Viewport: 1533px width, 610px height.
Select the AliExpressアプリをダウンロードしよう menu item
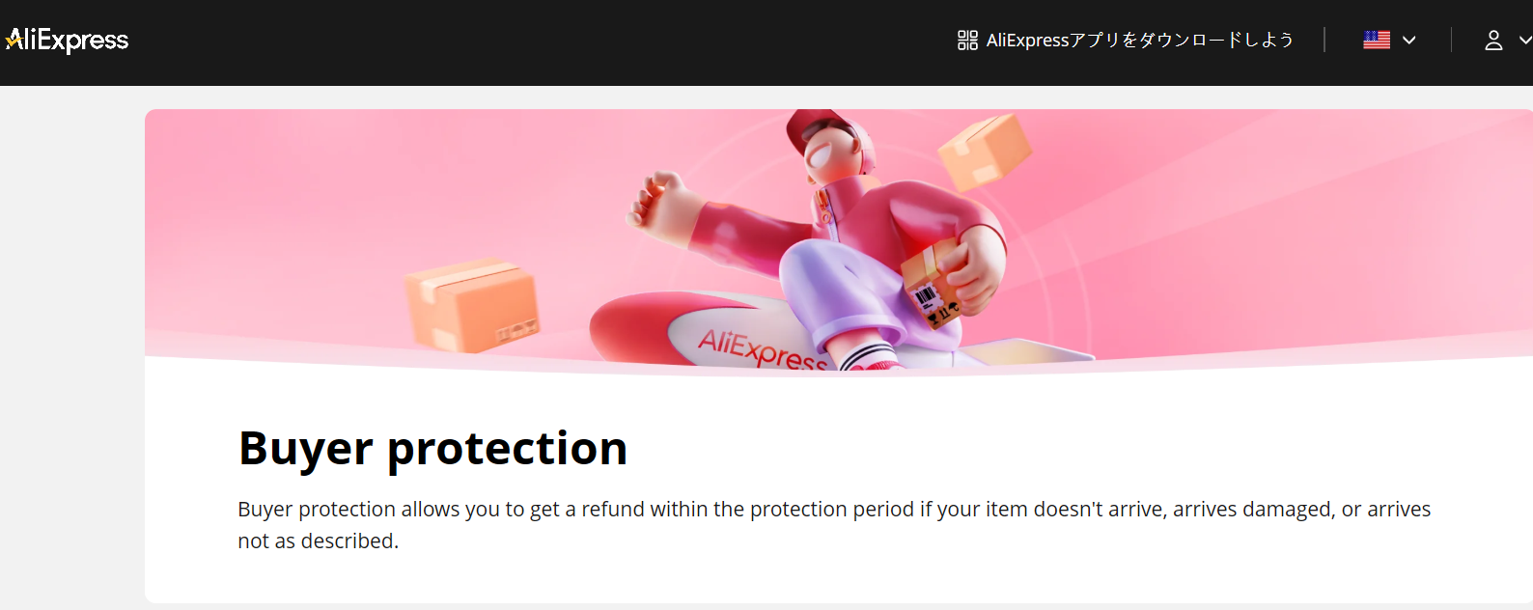coord(1139,40)
